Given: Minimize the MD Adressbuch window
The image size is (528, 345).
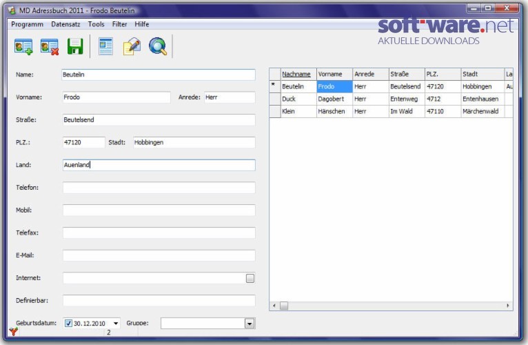Looking at the screenshot, I should [x=474, y=8].
